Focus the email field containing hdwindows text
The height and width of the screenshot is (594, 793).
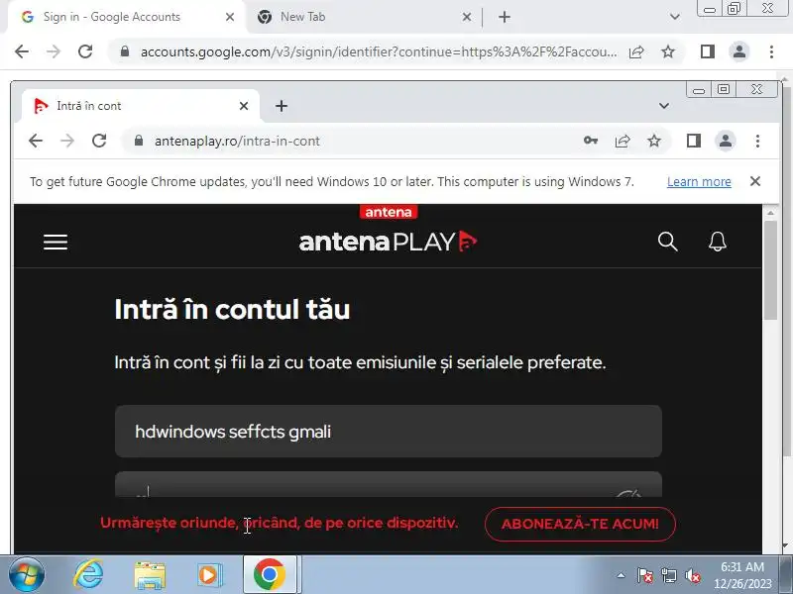coord(388,432)
